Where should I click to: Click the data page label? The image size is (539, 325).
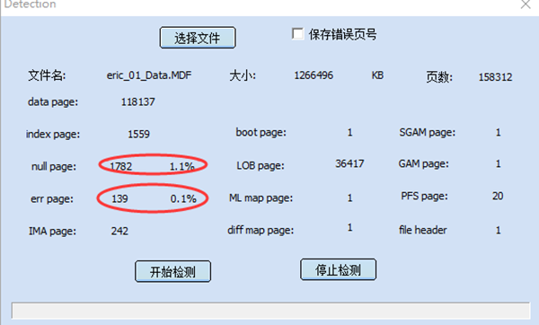click(x=53, y=102)
